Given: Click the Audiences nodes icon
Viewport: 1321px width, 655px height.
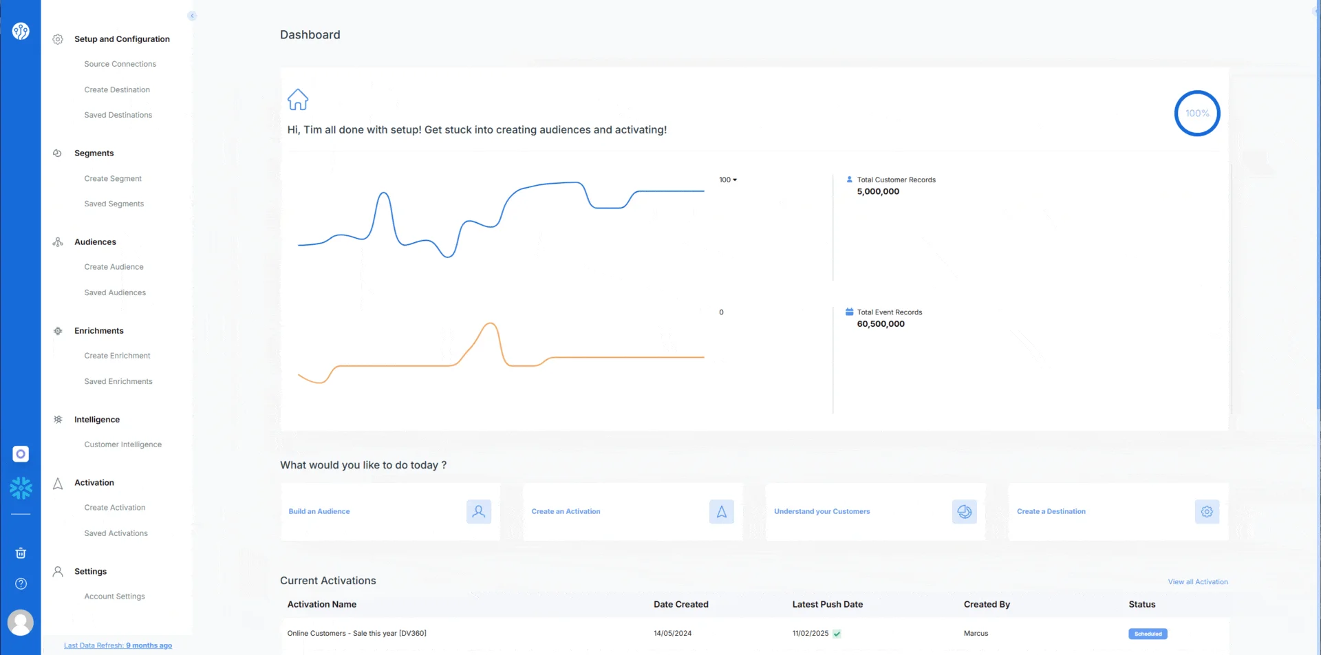Looking at the screenshot, I should (x=58, y=242).
